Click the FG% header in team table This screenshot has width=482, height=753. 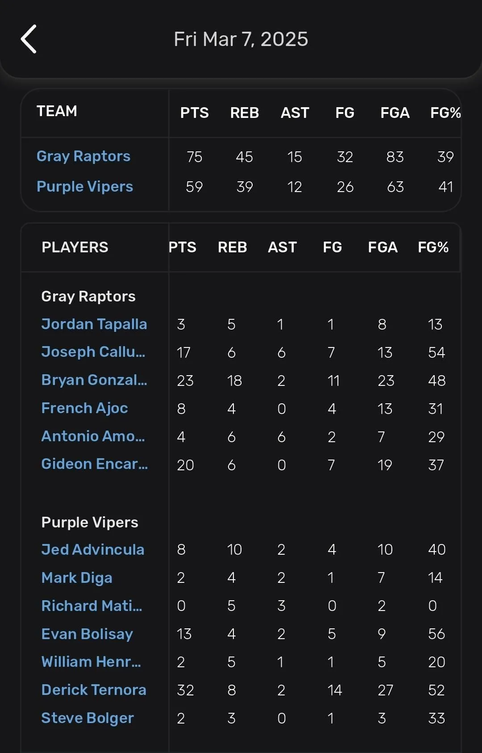pos(445,113)
